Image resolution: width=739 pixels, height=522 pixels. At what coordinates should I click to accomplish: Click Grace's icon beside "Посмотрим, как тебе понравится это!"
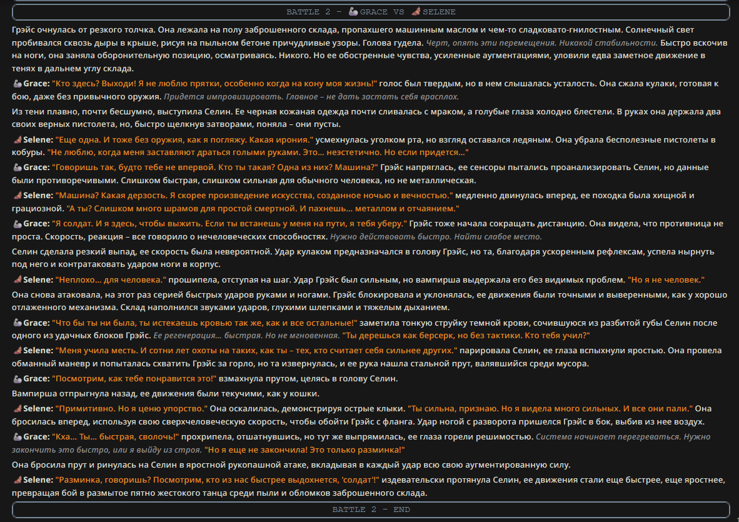pos(17,379)
